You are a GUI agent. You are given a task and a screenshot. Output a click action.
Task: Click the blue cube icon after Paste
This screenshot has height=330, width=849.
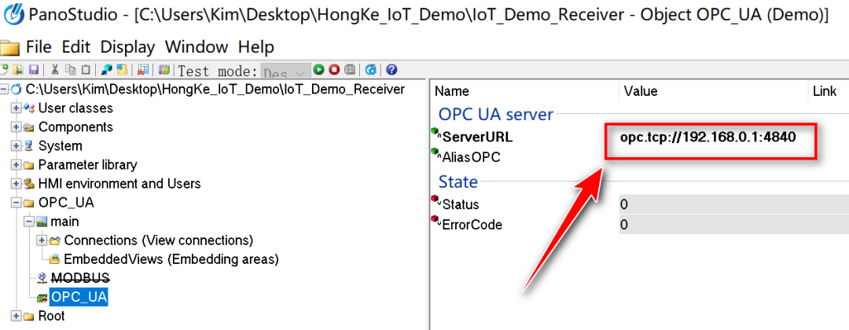tap(107, 70)
